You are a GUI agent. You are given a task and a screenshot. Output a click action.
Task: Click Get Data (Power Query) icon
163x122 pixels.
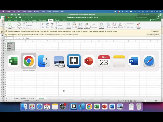[9, 24]
